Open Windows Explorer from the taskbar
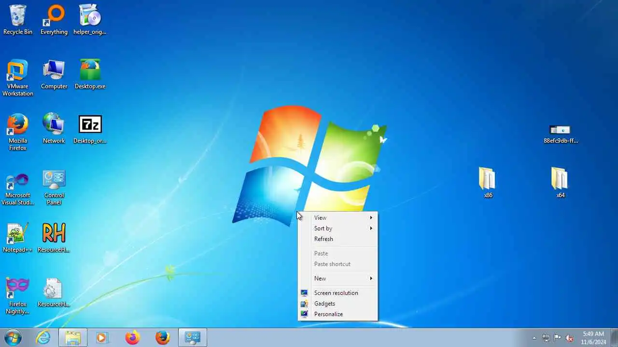 tap(73, 337)
